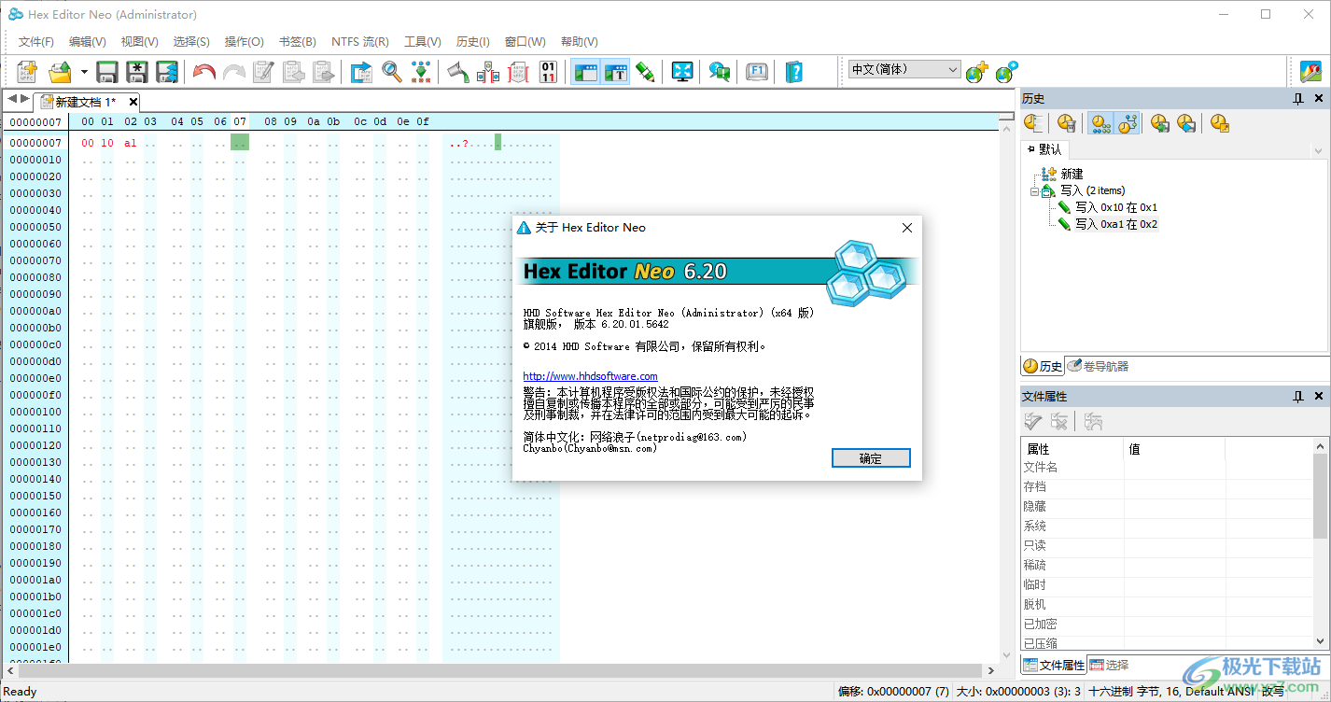Click the New document toolbar icon

[x=27, y=72]
